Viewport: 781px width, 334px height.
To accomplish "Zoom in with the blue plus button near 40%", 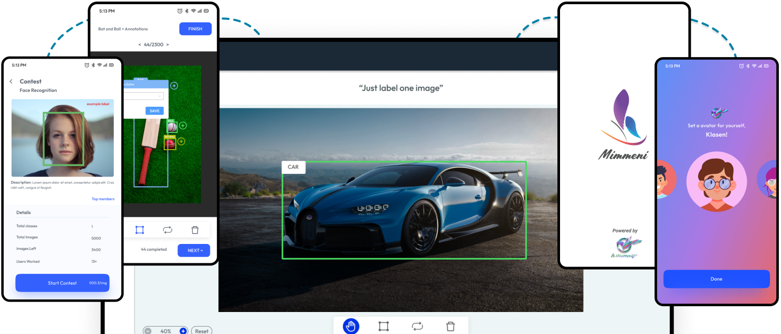I will point(183,331).
